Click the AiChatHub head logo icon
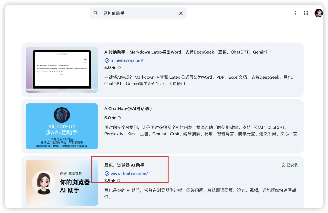Screen dimensions: 328x213 pyautogui.click(x=62, y=115)
